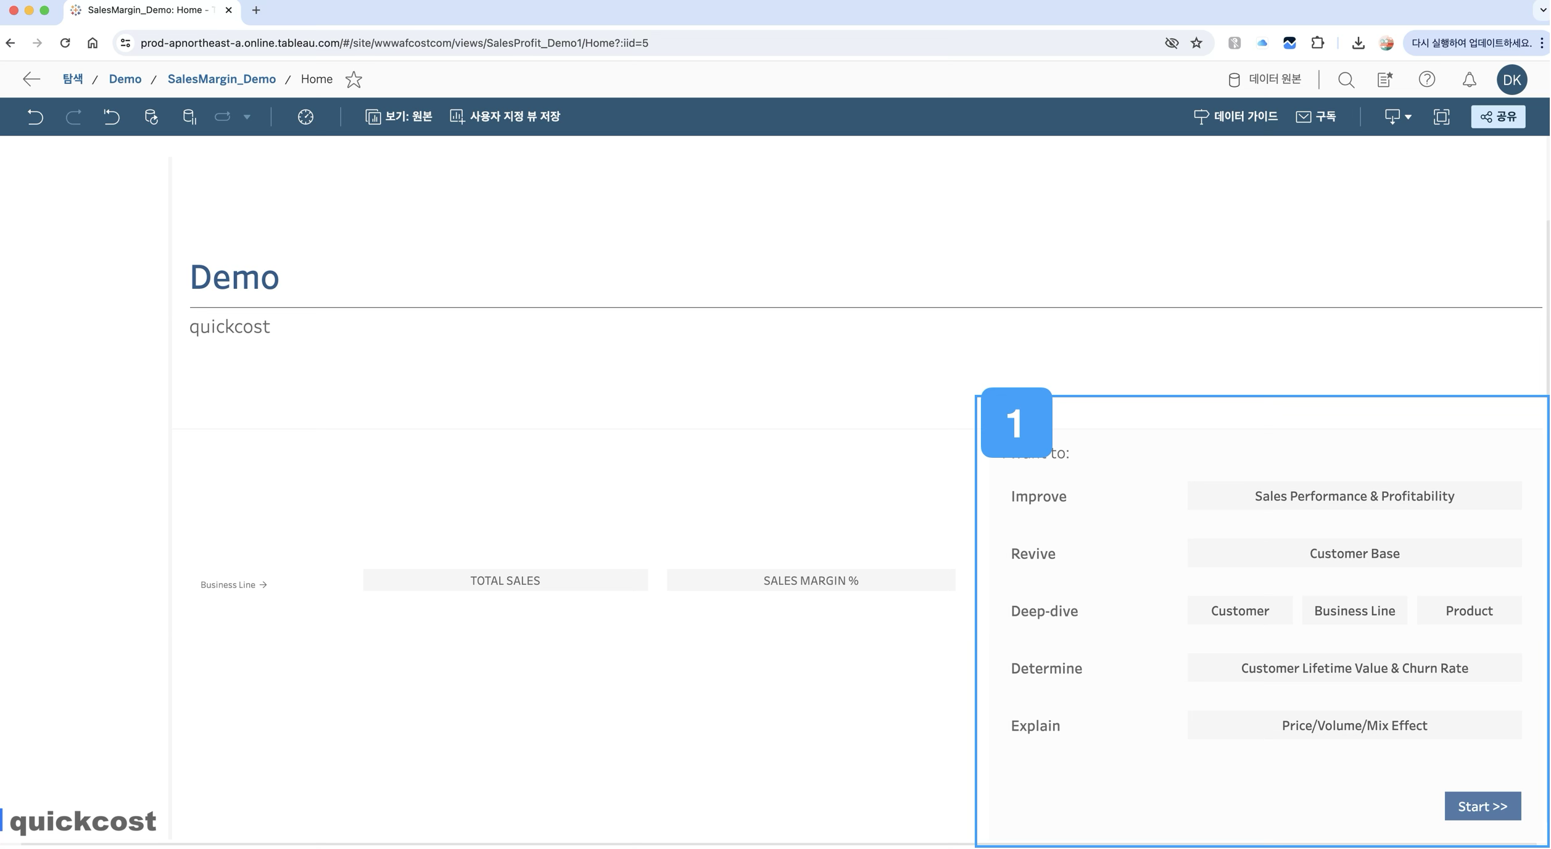Image resolution: width=1551 pixels, height=849 pixels.
Task: Select Sales Performance & Profitability option
Action: click(1354, 496)
